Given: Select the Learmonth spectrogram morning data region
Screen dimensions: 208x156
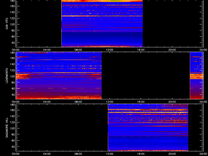Looking at the screenshot, I should [x=59, y=75].
